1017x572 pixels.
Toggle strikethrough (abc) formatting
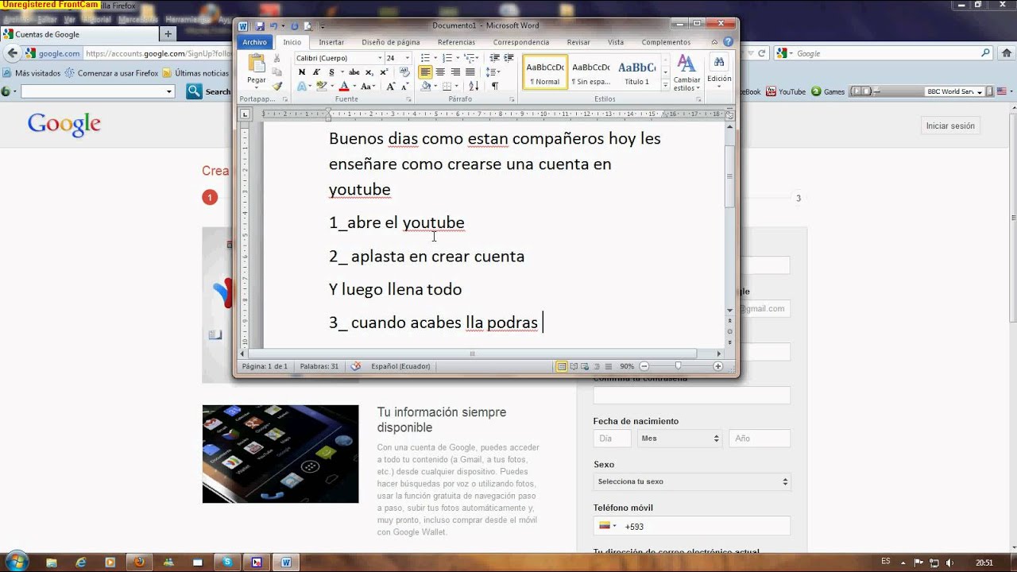(x=354, y=72)
